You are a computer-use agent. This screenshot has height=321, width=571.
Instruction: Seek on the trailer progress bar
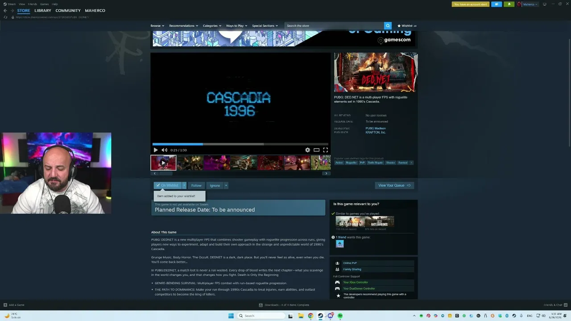tap(240, 144)
